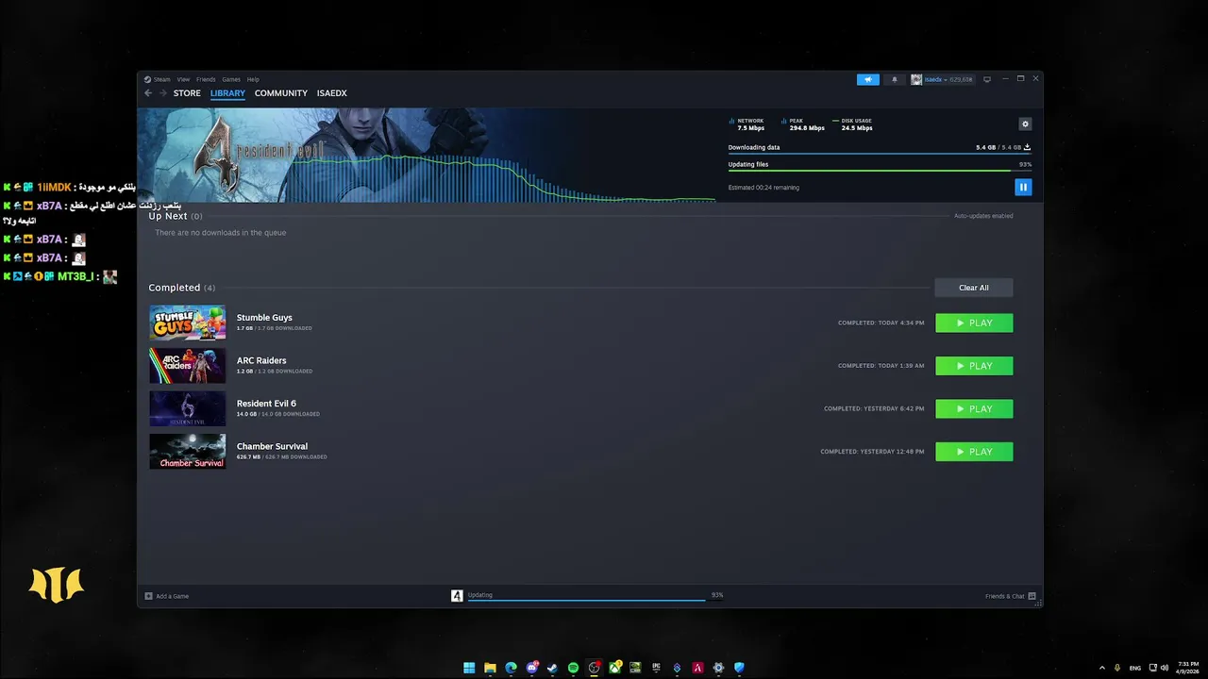Viewport: 1208px width, 679px height.
Task: Click the Chamber Survival title text
Action: [272, 446]
